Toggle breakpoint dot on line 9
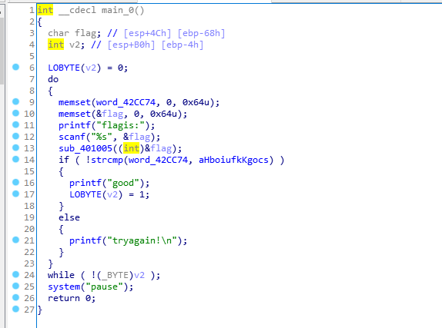The width and height of the screenshot is (442, 328). (15, 101)
